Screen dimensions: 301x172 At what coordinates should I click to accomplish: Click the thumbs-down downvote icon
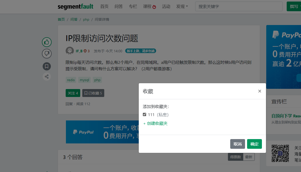[x=47, y=54]
